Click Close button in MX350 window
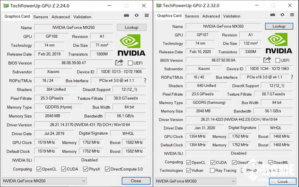299x187 pixels. pyautogui.click(x=283, y=181)
